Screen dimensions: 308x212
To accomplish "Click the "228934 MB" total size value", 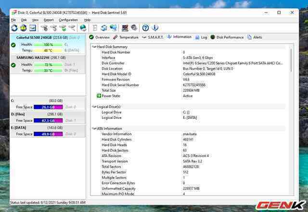I will (191, 91).
